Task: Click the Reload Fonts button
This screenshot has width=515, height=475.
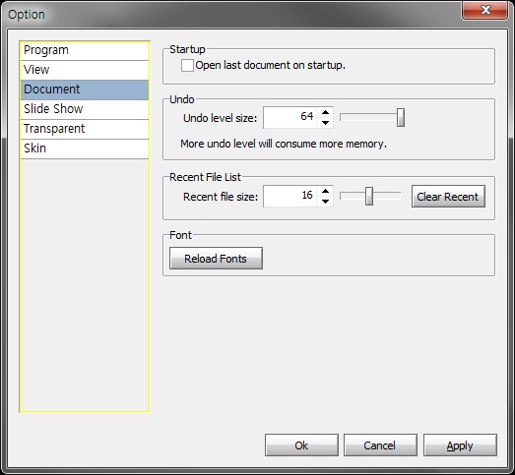Action: coord(216,259)
